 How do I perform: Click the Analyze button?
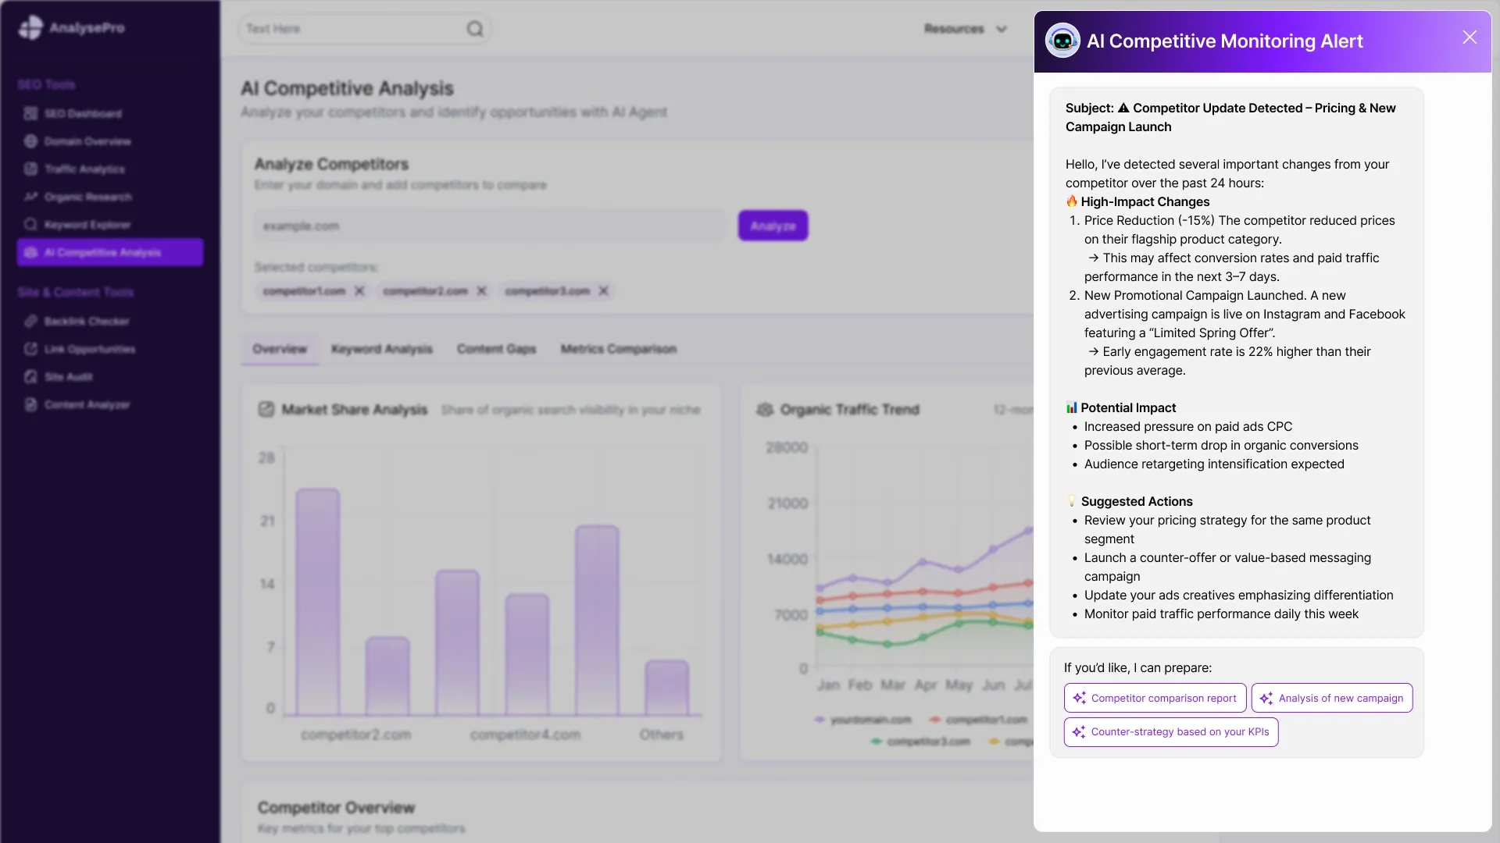tap(773, 226)
